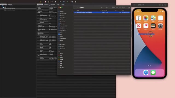This screenshot has width=175, height=98.
Task: Open the Finder Action menu dropdown
Action: click(x=123, y=7)
